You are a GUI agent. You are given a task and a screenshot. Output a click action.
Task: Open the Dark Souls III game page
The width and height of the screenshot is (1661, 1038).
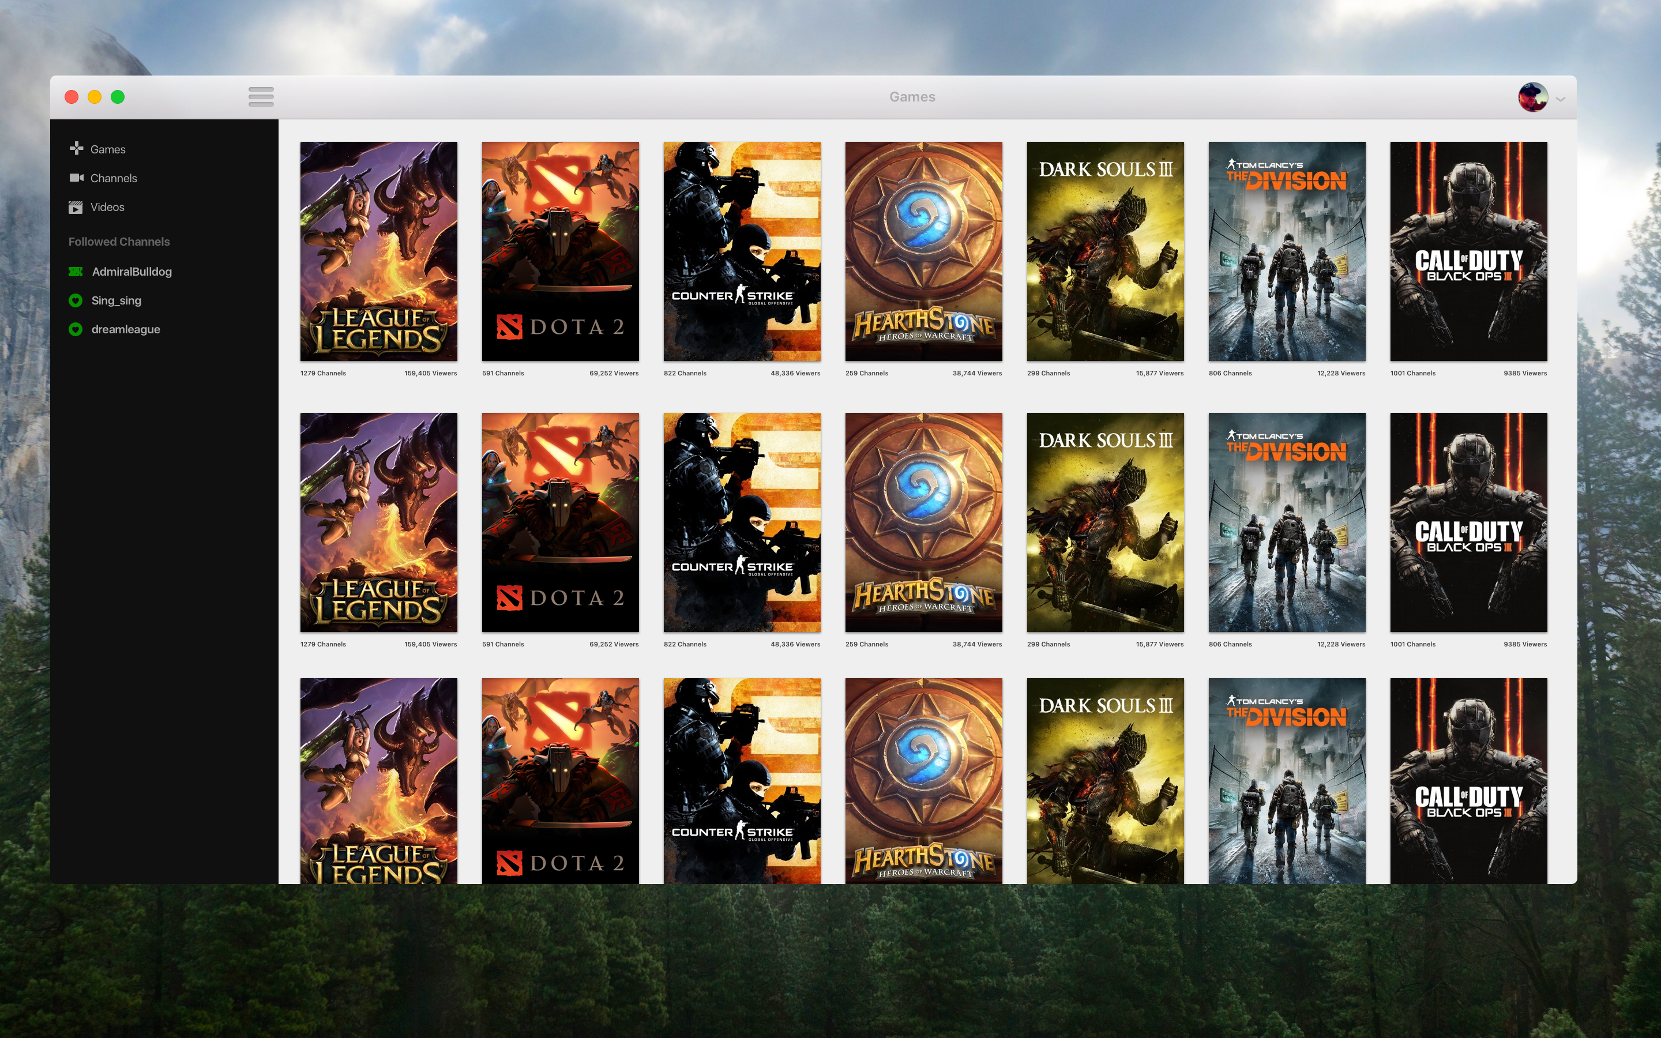pos(1104,251)
